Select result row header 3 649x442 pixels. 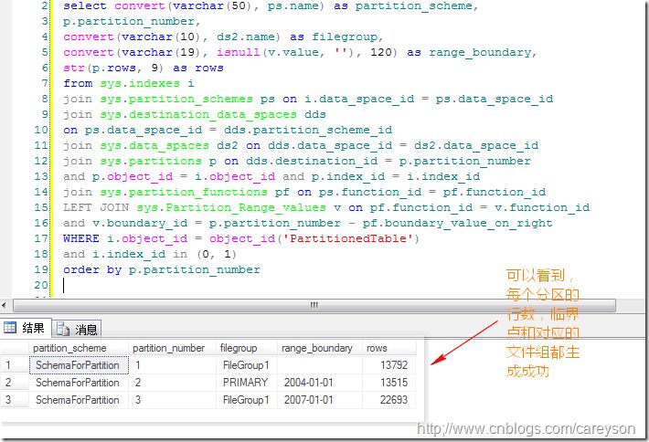(x=15, y=400)
